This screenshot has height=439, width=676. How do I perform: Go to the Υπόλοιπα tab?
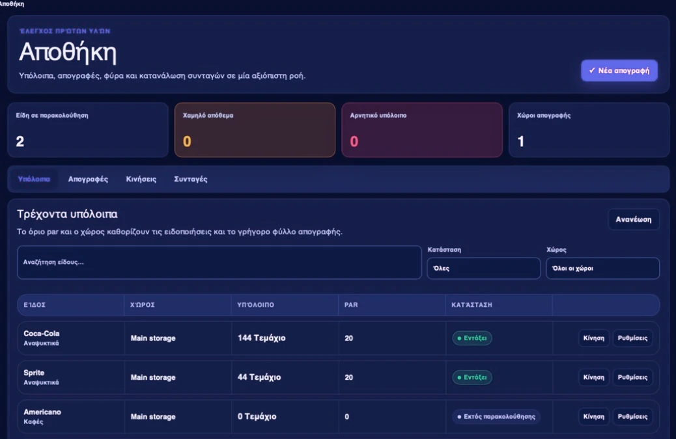click(x=34, y=179)
